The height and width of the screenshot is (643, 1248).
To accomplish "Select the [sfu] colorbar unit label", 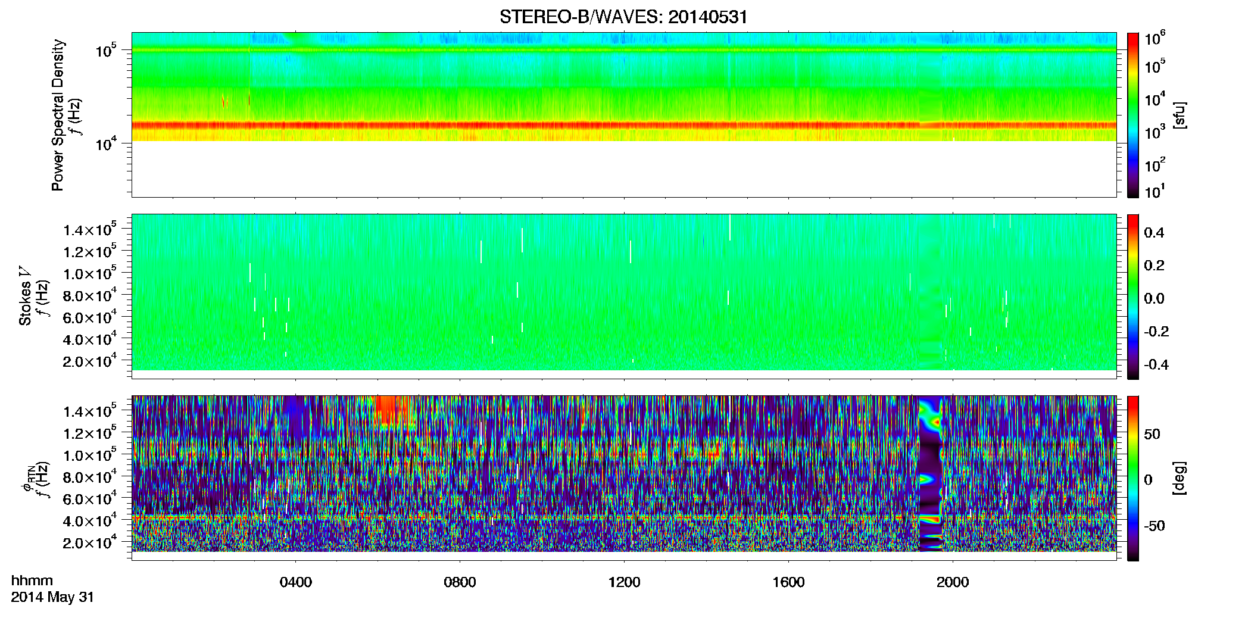I will (1180, 115).
